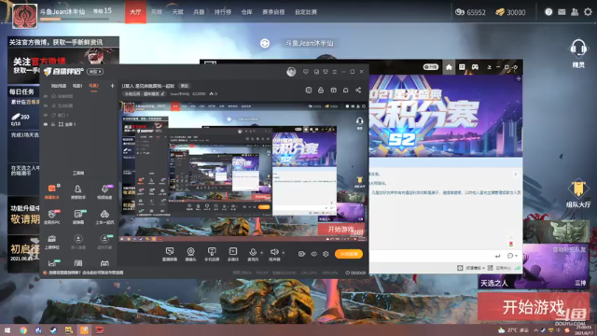This screenshot has height=336, width=597.
Task: Open the 赛季启程 season tab
Action: (273, 12)
